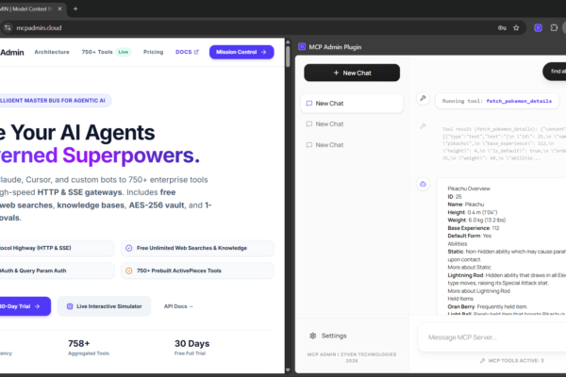Viewport: 566px width, 377px height.
Task: Click the Oran Berry held item line
Action: click(488, 307)
